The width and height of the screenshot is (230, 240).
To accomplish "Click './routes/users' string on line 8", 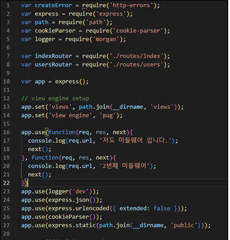I will (x=137, y=64).
